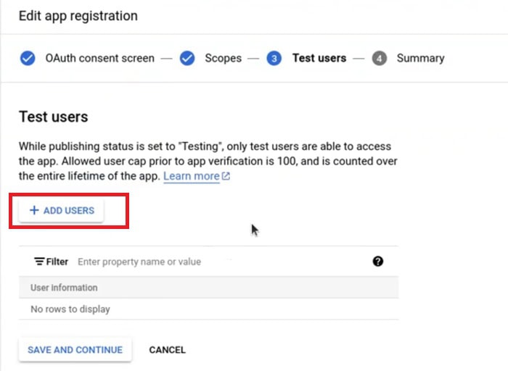This screenshot has width=508, height=371.
Task: Click the step 4 Summary circle icon
Action: click(x=380, y=58)
